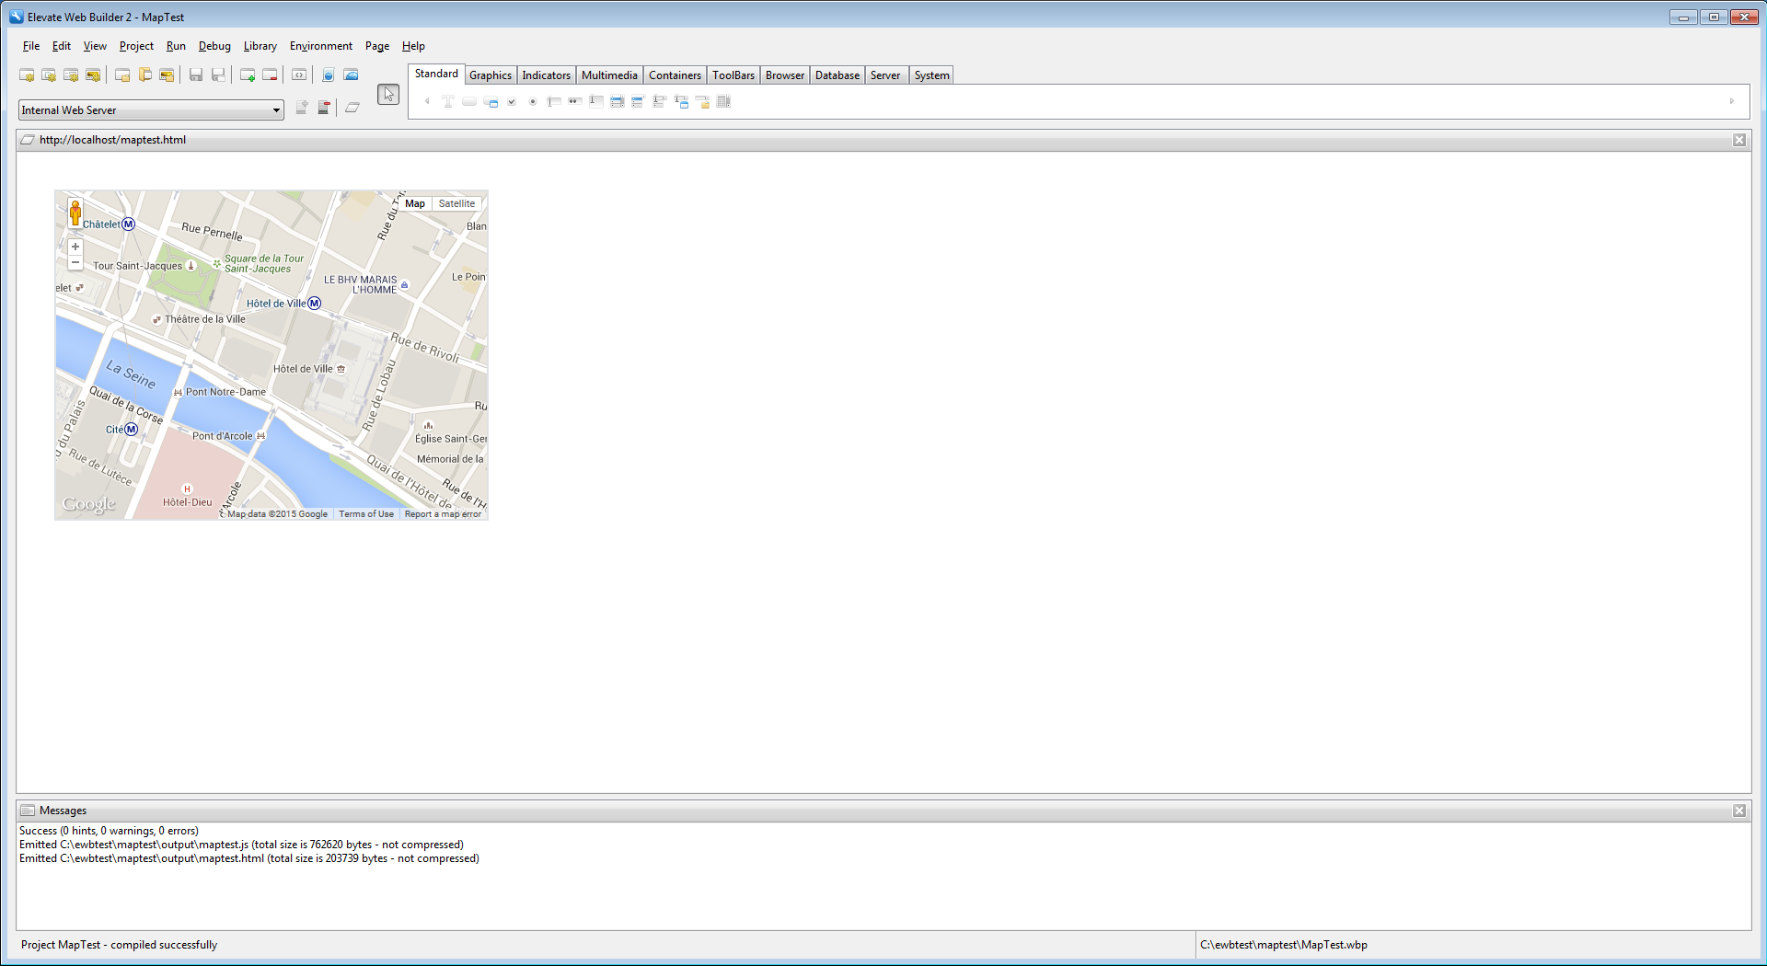This screenshot has height=966, width=1767.
Task: Click Report a map error link
Action: coord(443,514)
